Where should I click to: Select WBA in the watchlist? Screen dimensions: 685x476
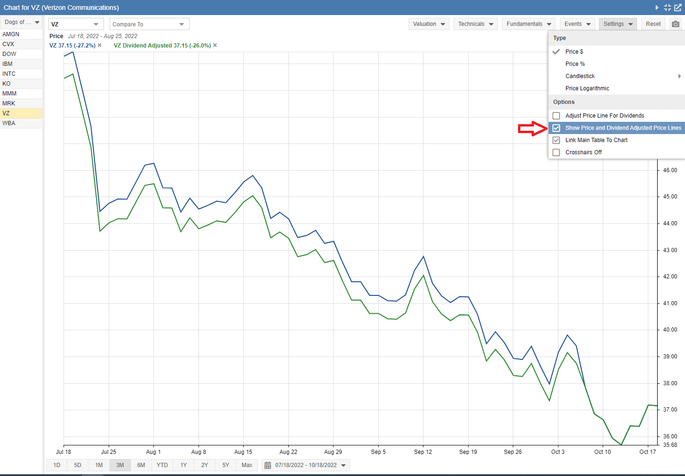tap(21, 123)
